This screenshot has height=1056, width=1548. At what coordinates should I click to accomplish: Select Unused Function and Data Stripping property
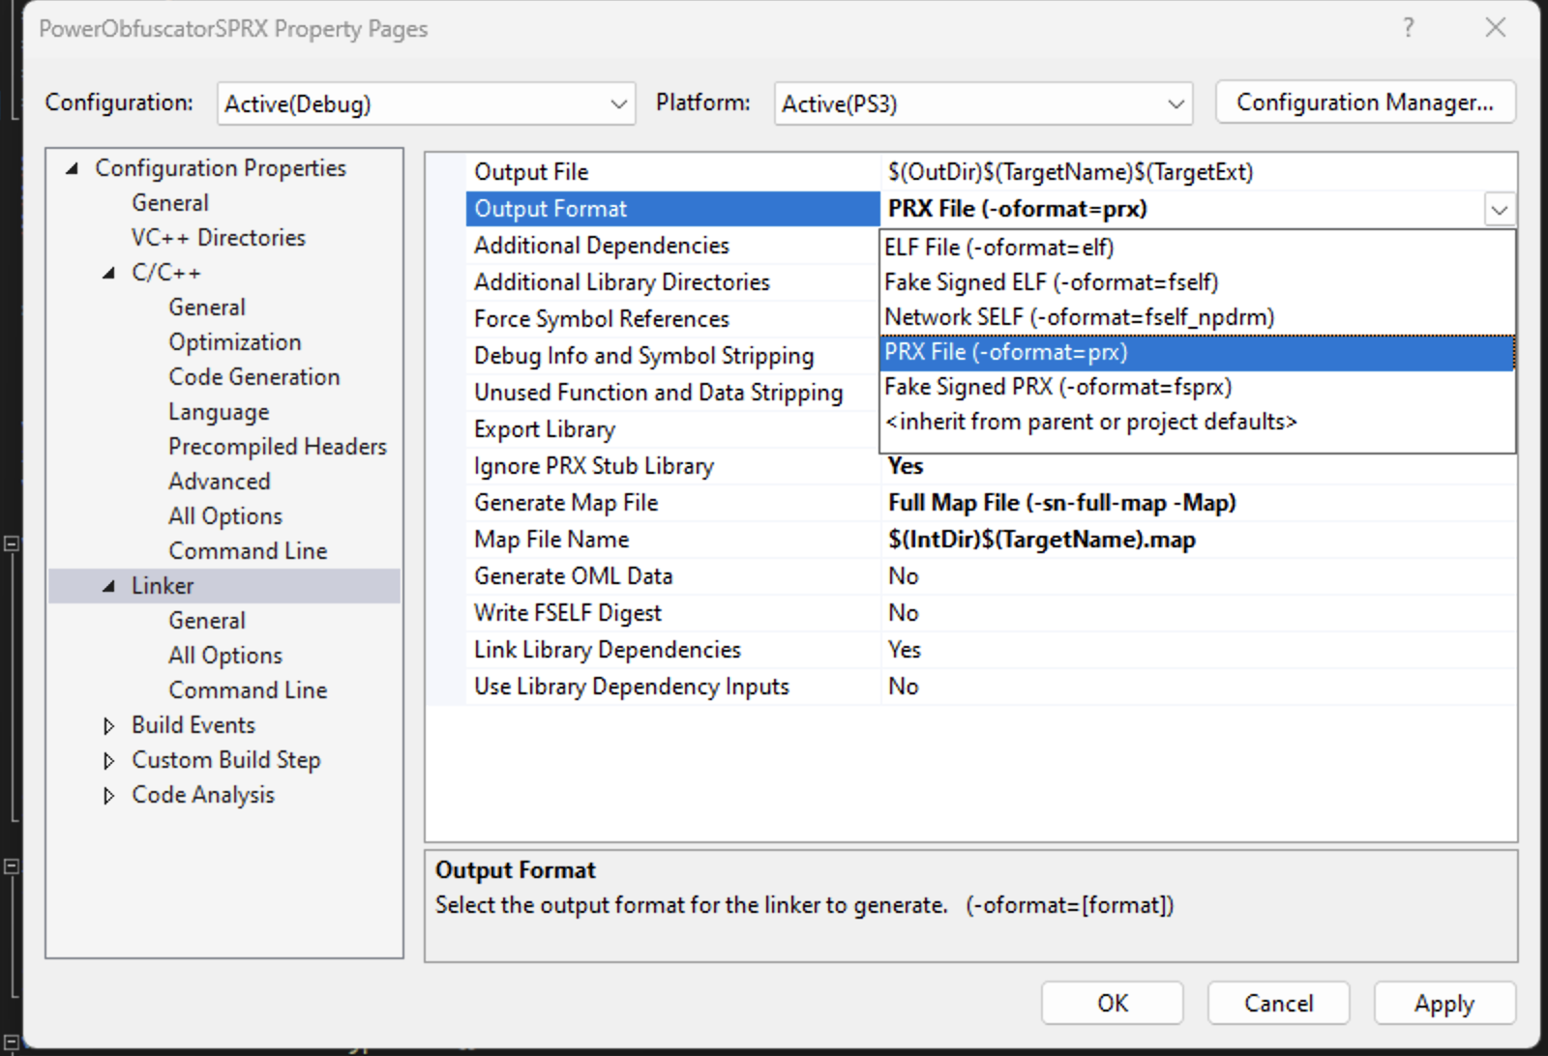[x=659, y=393]
